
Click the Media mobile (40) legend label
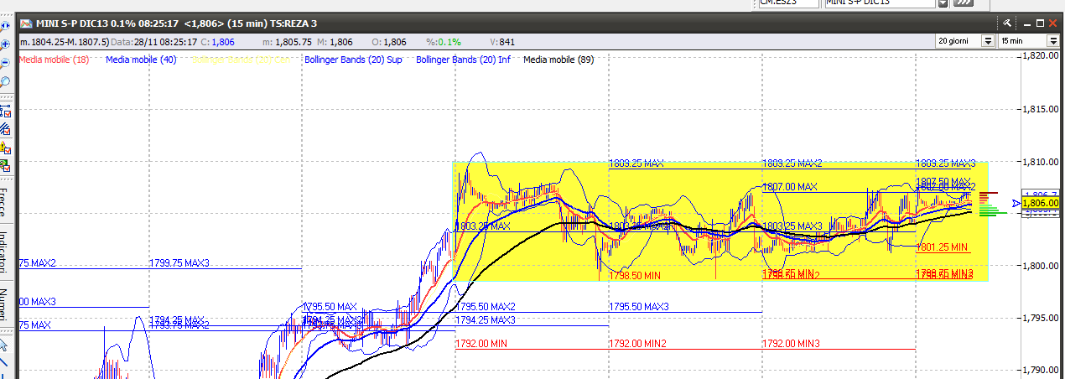[x=142, y=60]
